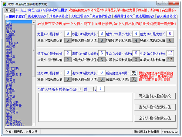Click 当前人物恢复默认值 button
Image resolution: width=182 pixels, height=137 pixels.
pyautogui.click(x=155, y=107)
